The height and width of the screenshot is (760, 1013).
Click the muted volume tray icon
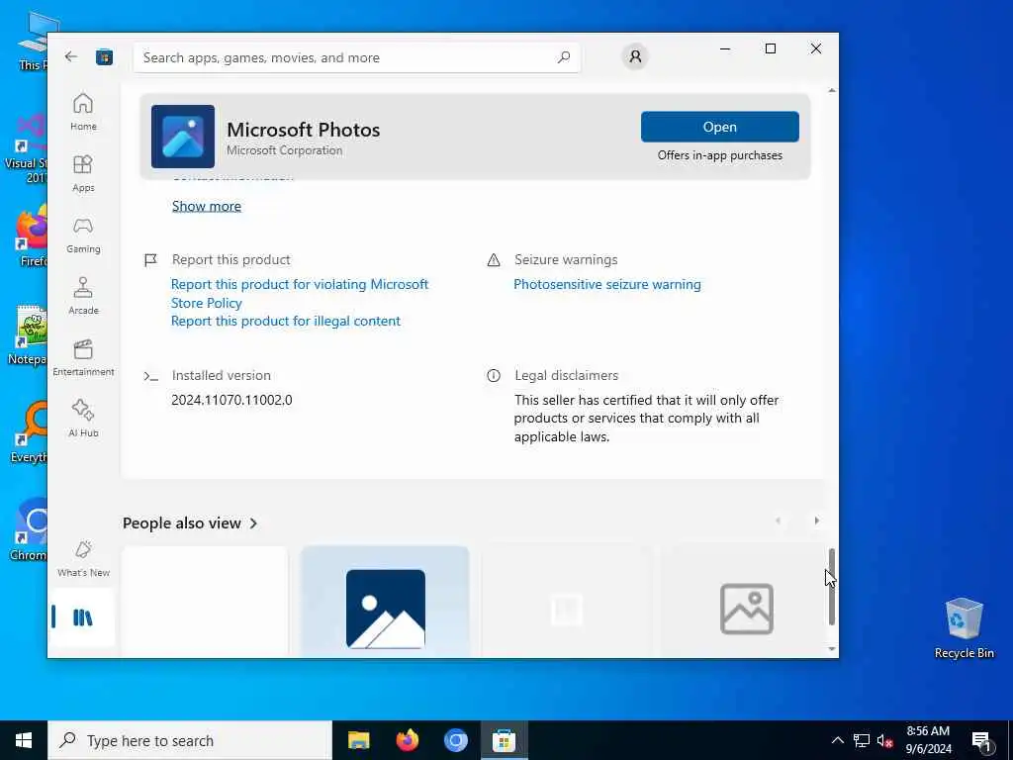coord(884,740)
